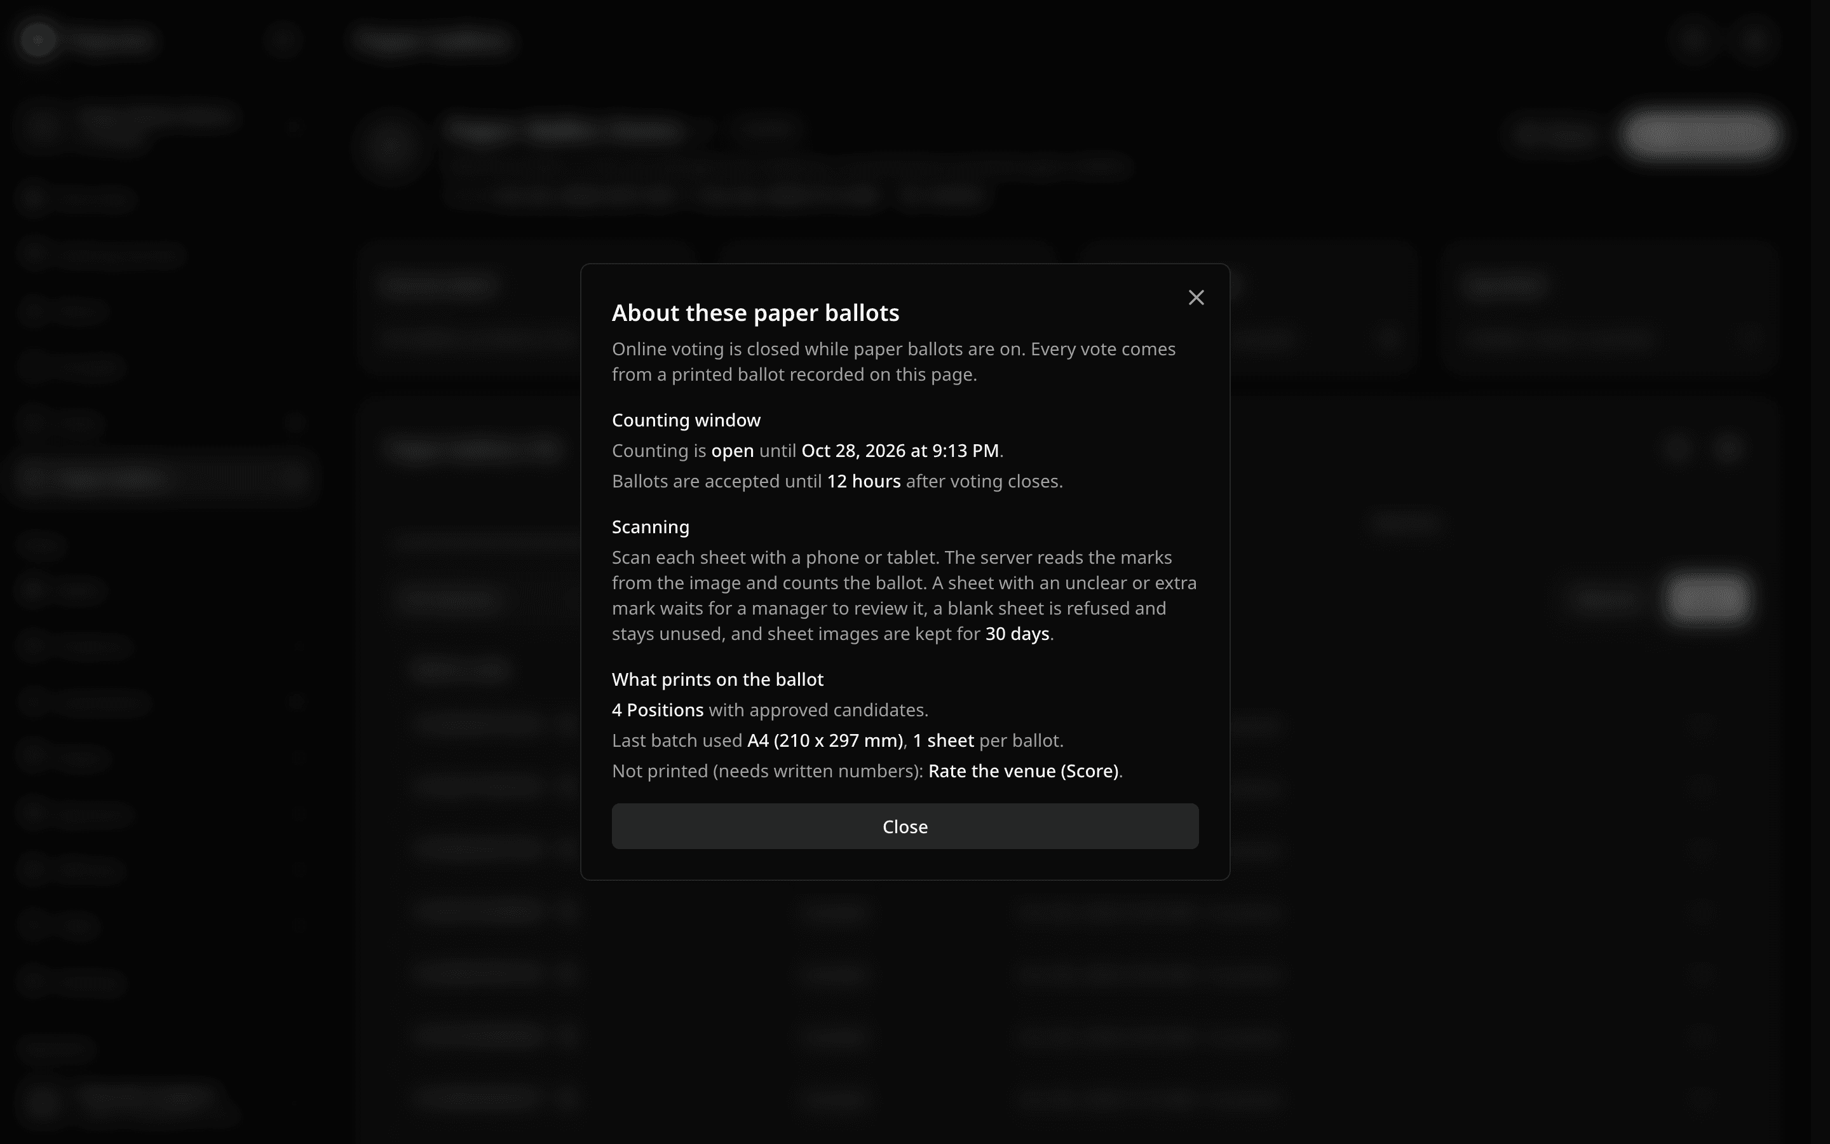Click the 'Scanning' section heading
Screen dimensions: 1830x1144
click(x=650, y=527)
